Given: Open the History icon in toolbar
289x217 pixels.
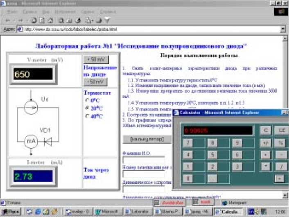Looking at the screenshot, I should click(x=78, y=20).
